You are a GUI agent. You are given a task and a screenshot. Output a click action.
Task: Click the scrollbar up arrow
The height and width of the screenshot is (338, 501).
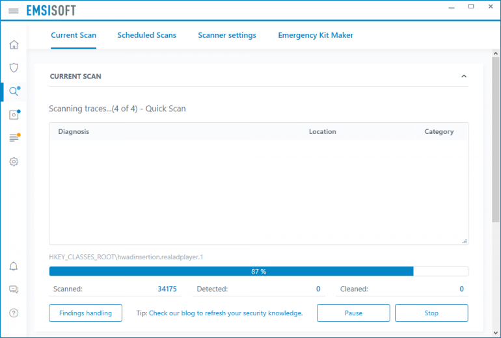496,53
